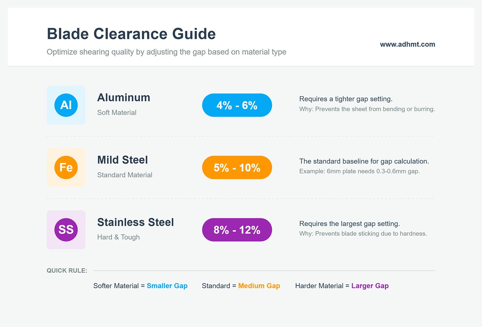Image resolution: width=482 pixels, height=327 pixels.
Task: Click the SS stainless steel icon
Action: [x=66, y=229]
